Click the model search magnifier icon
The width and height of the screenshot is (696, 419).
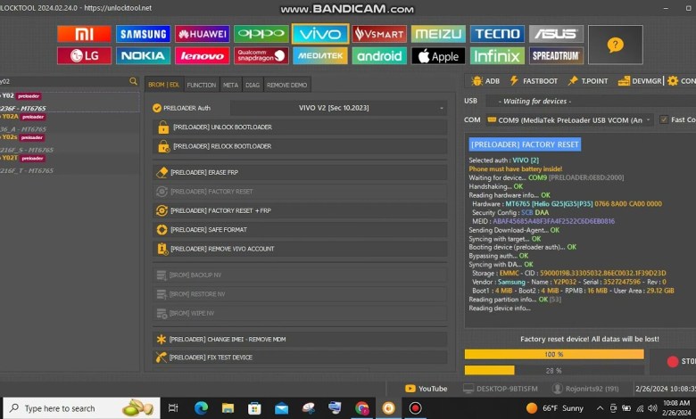pyautogui.click(x=133, y=81)
